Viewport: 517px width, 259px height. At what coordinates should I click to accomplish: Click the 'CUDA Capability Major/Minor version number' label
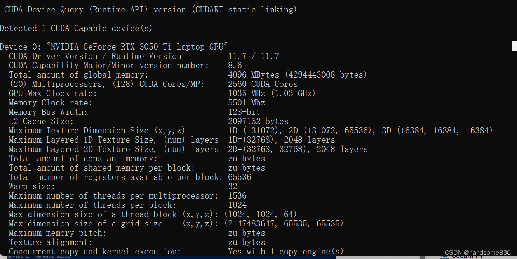[109, 66]
